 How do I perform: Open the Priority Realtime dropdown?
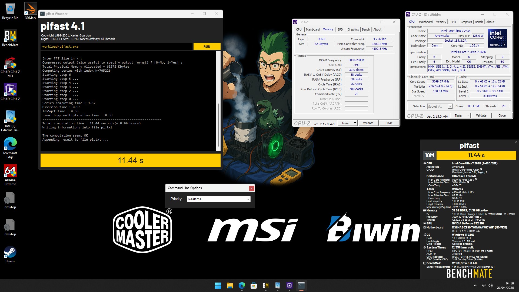click(218, 199)
